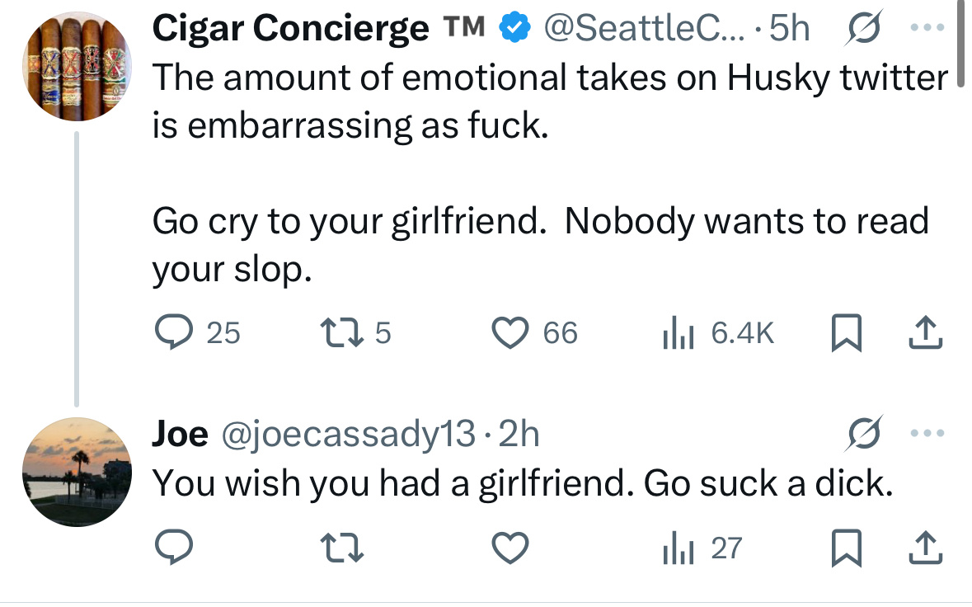View analytics showing 27 views

(x=676, y=548)
